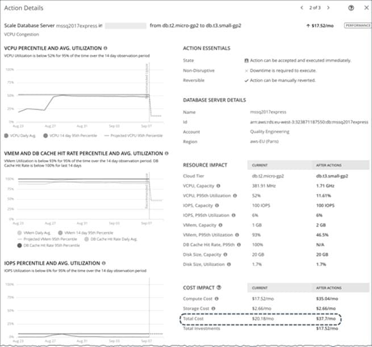The image size is (372, 347).
Task: Open help icon beside COST IMPACT heading
Action: tap(219, 287)
